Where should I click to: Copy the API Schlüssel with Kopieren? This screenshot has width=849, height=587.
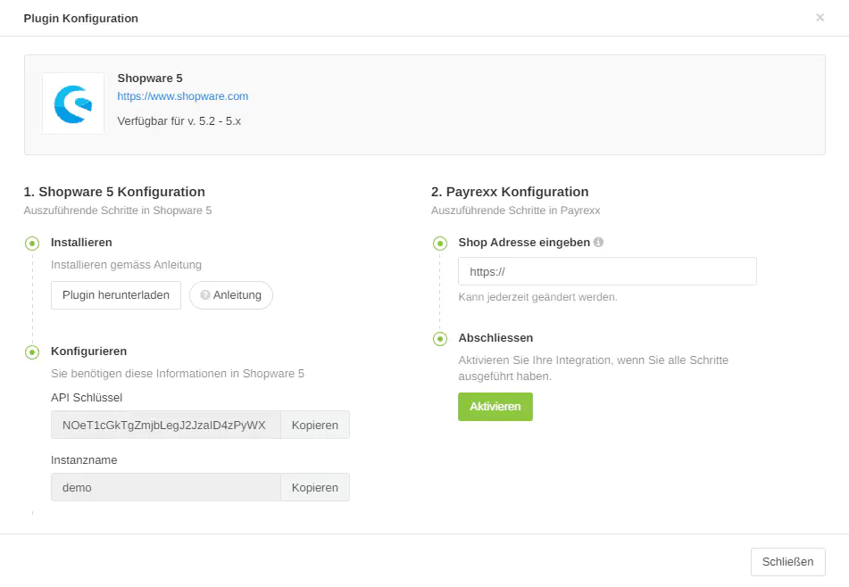pyautogui.click(x=314, y=425)
